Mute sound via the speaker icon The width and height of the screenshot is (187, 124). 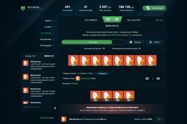point(157,20)
